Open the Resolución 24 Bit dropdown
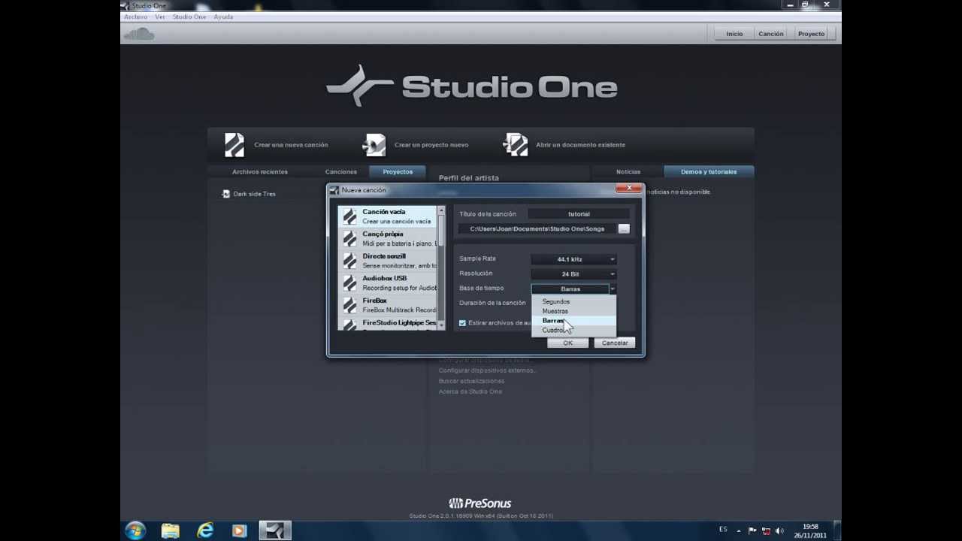 click(573, 274)
